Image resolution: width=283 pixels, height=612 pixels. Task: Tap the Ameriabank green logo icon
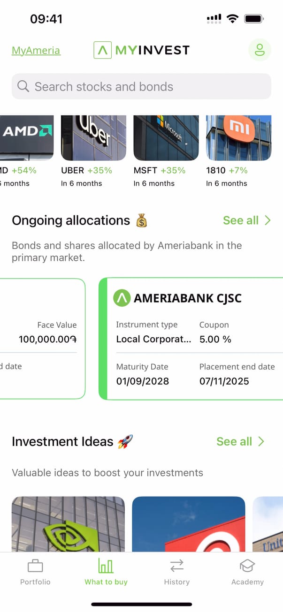[x=122, y=298]
